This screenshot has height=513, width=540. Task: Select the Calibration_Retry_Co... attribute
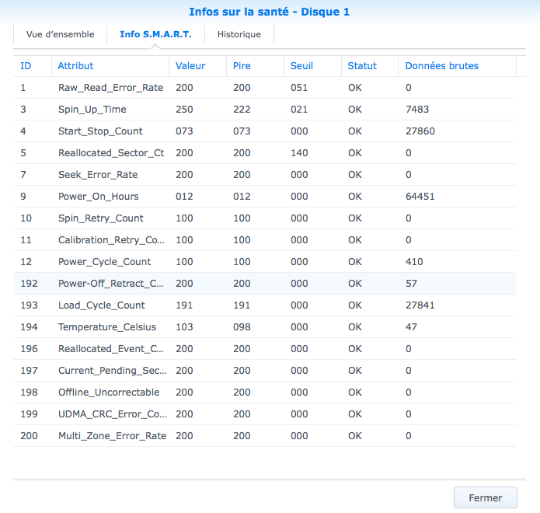click(x=111, y=240)
